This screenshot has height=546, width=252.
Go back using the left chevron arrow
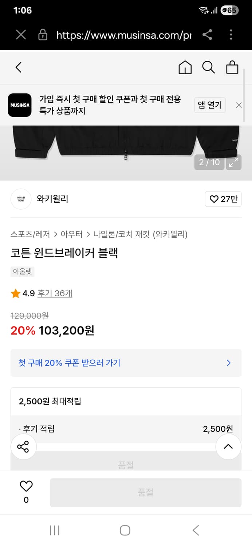click(19, 67)
